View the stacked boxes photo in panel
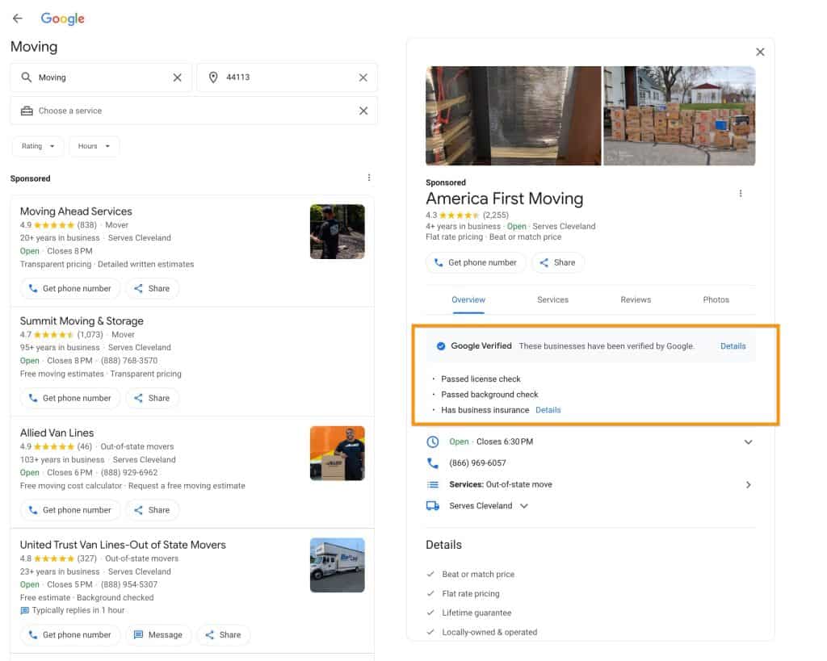Viewport: 827px width, 661px height. pyautogui.click(x=679, y=115)
